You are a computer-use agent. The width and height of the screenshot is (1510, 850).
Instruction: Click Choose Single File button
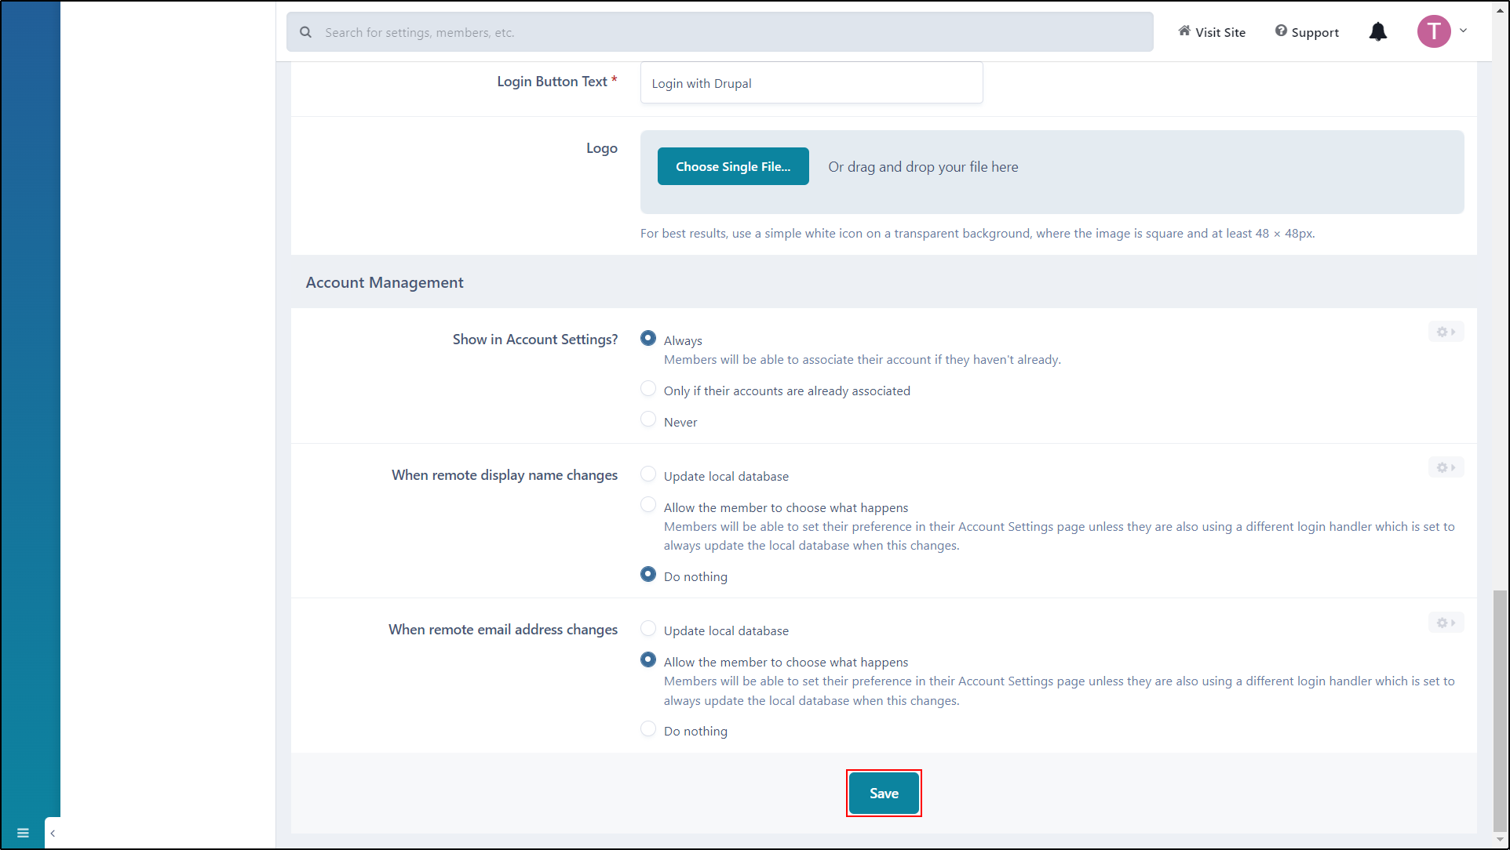[732, 166]
